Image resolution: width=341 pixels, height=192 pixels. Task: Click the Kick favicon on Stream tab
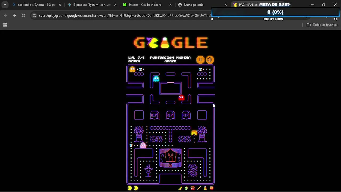[125, 5]
